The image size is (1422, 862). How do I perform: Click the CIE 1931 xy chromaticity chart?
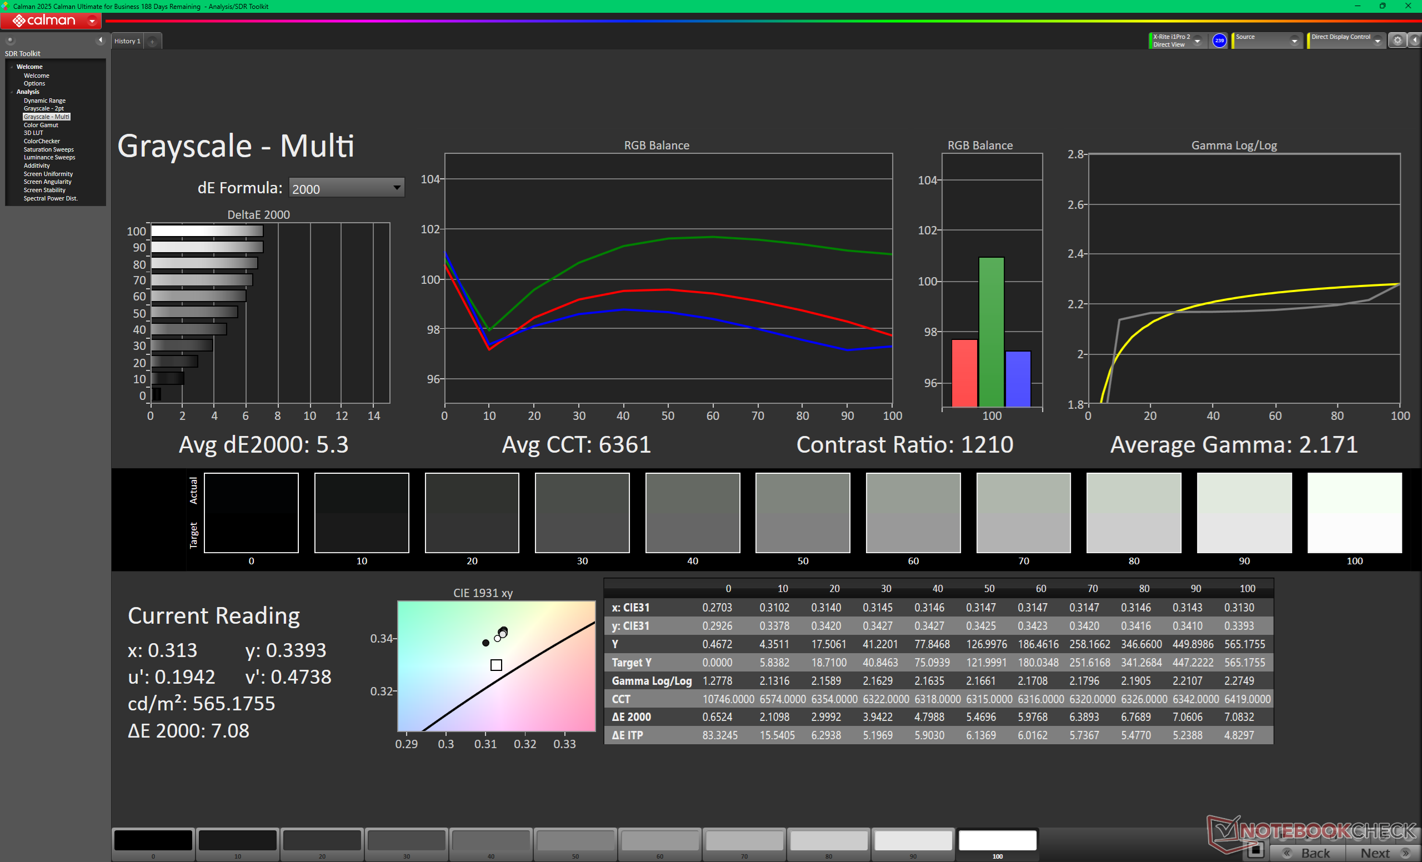click(497, 666)
